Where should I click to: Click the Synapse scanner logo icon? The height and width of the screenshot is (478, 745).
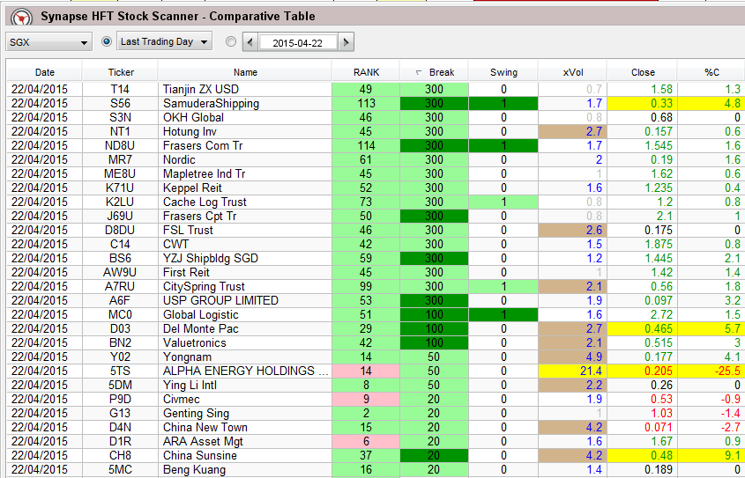click(19, 17)
